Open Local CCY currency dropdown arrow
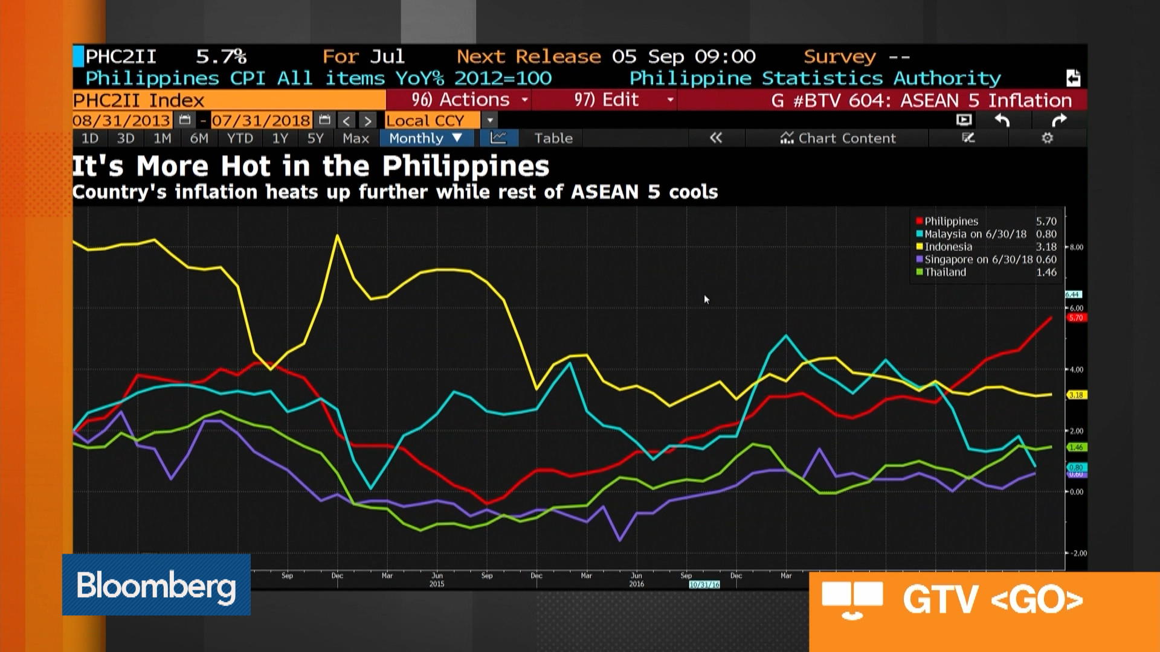This screenshot has height=652, width=1160. pyautogui.click(x=490, y=121)
